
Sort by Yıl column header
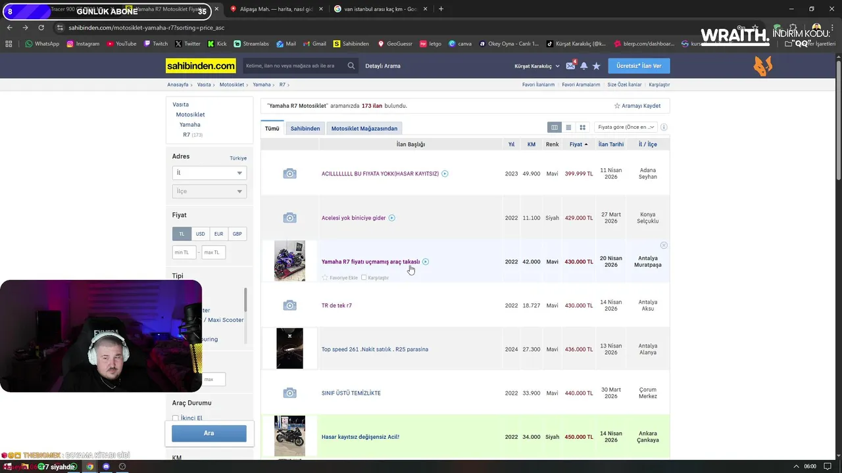click(x=511, y=145)
